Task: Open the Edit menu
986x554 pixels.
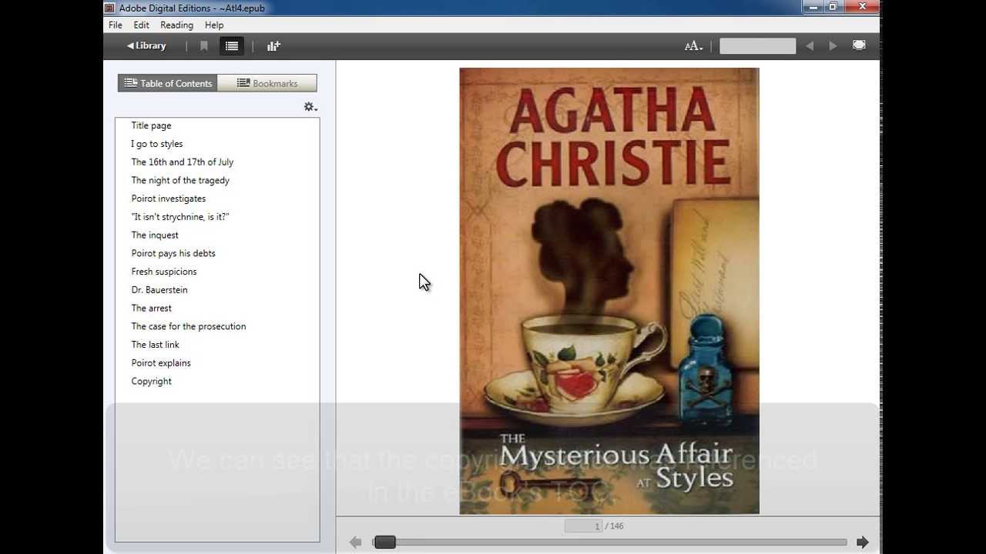Action: [141, 25]
